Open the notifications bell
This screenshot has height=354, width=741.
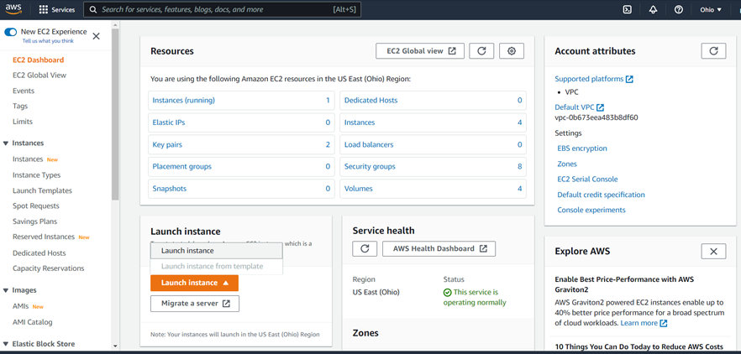click(x=653, y=9)
